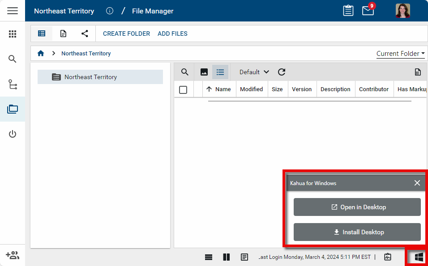Viewport: 428px width, 266px height.
Task: Click the search icon in left sidebar
Action: pyautogui.click(x=13, y=59)
